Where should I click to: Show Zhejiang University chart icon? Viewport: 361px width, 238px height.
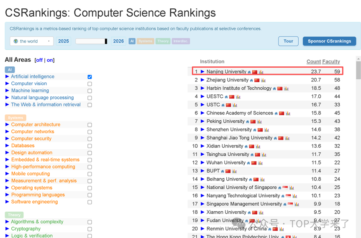click(263, 80)
